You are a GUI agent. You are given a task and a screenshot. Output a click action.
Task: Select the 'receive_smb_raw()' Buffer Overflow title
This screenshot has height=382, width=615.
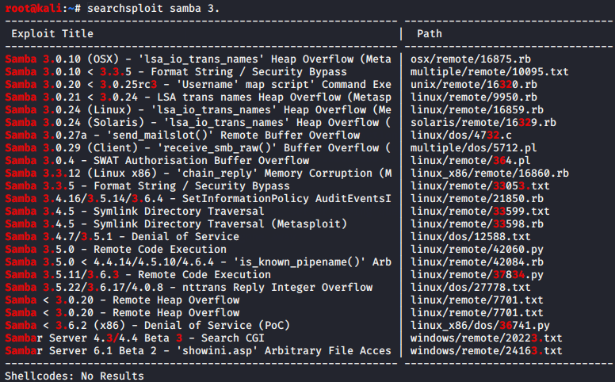(x=198, y=148)
